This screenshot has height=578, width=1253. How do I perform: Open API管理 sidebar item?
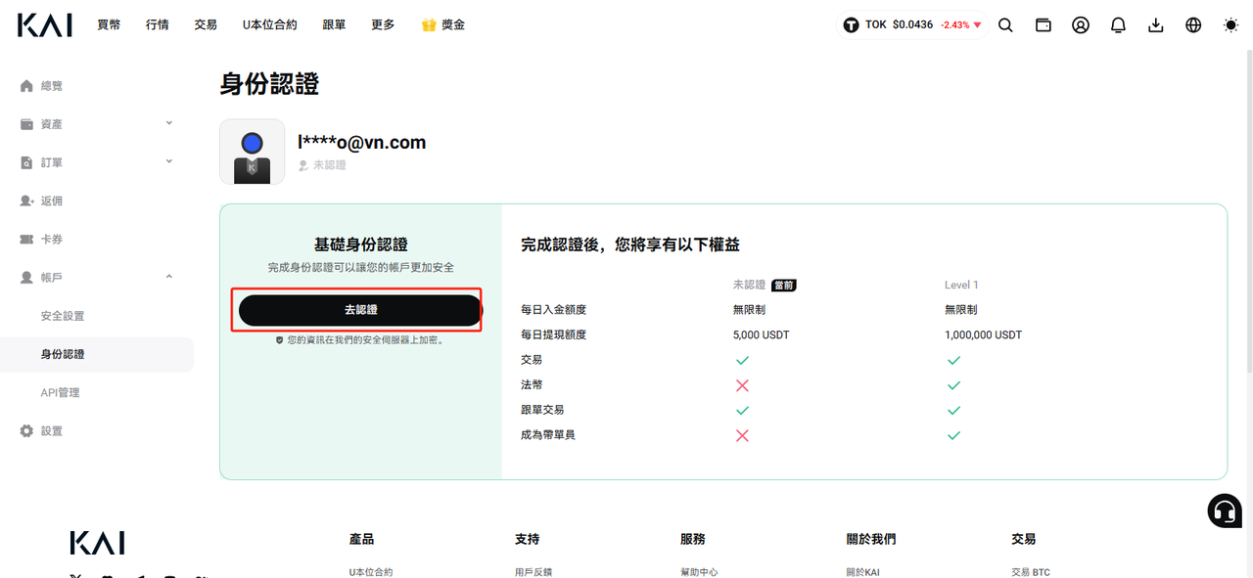point(61,392)
